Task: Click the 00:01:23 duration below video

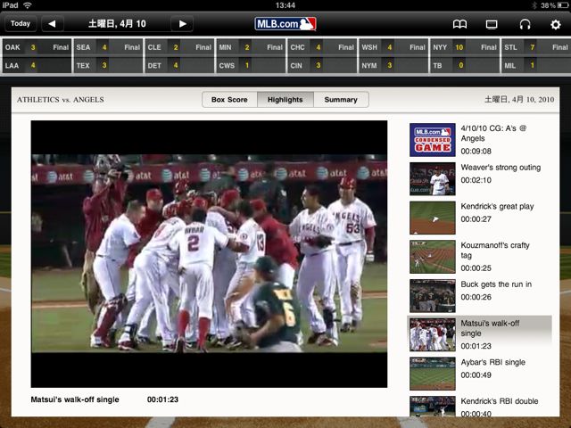Action: [162, 399]
